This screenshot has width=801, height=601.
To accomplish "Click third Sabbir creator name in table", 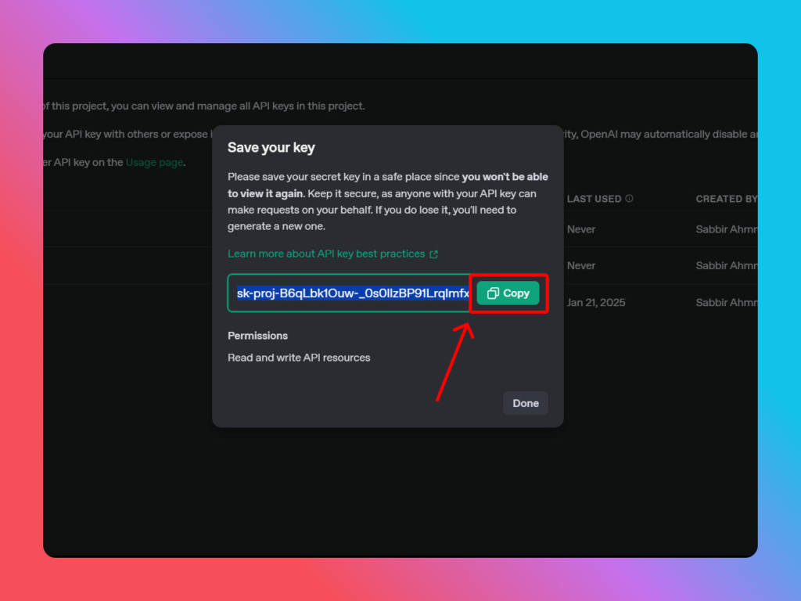I will [726, 303].
